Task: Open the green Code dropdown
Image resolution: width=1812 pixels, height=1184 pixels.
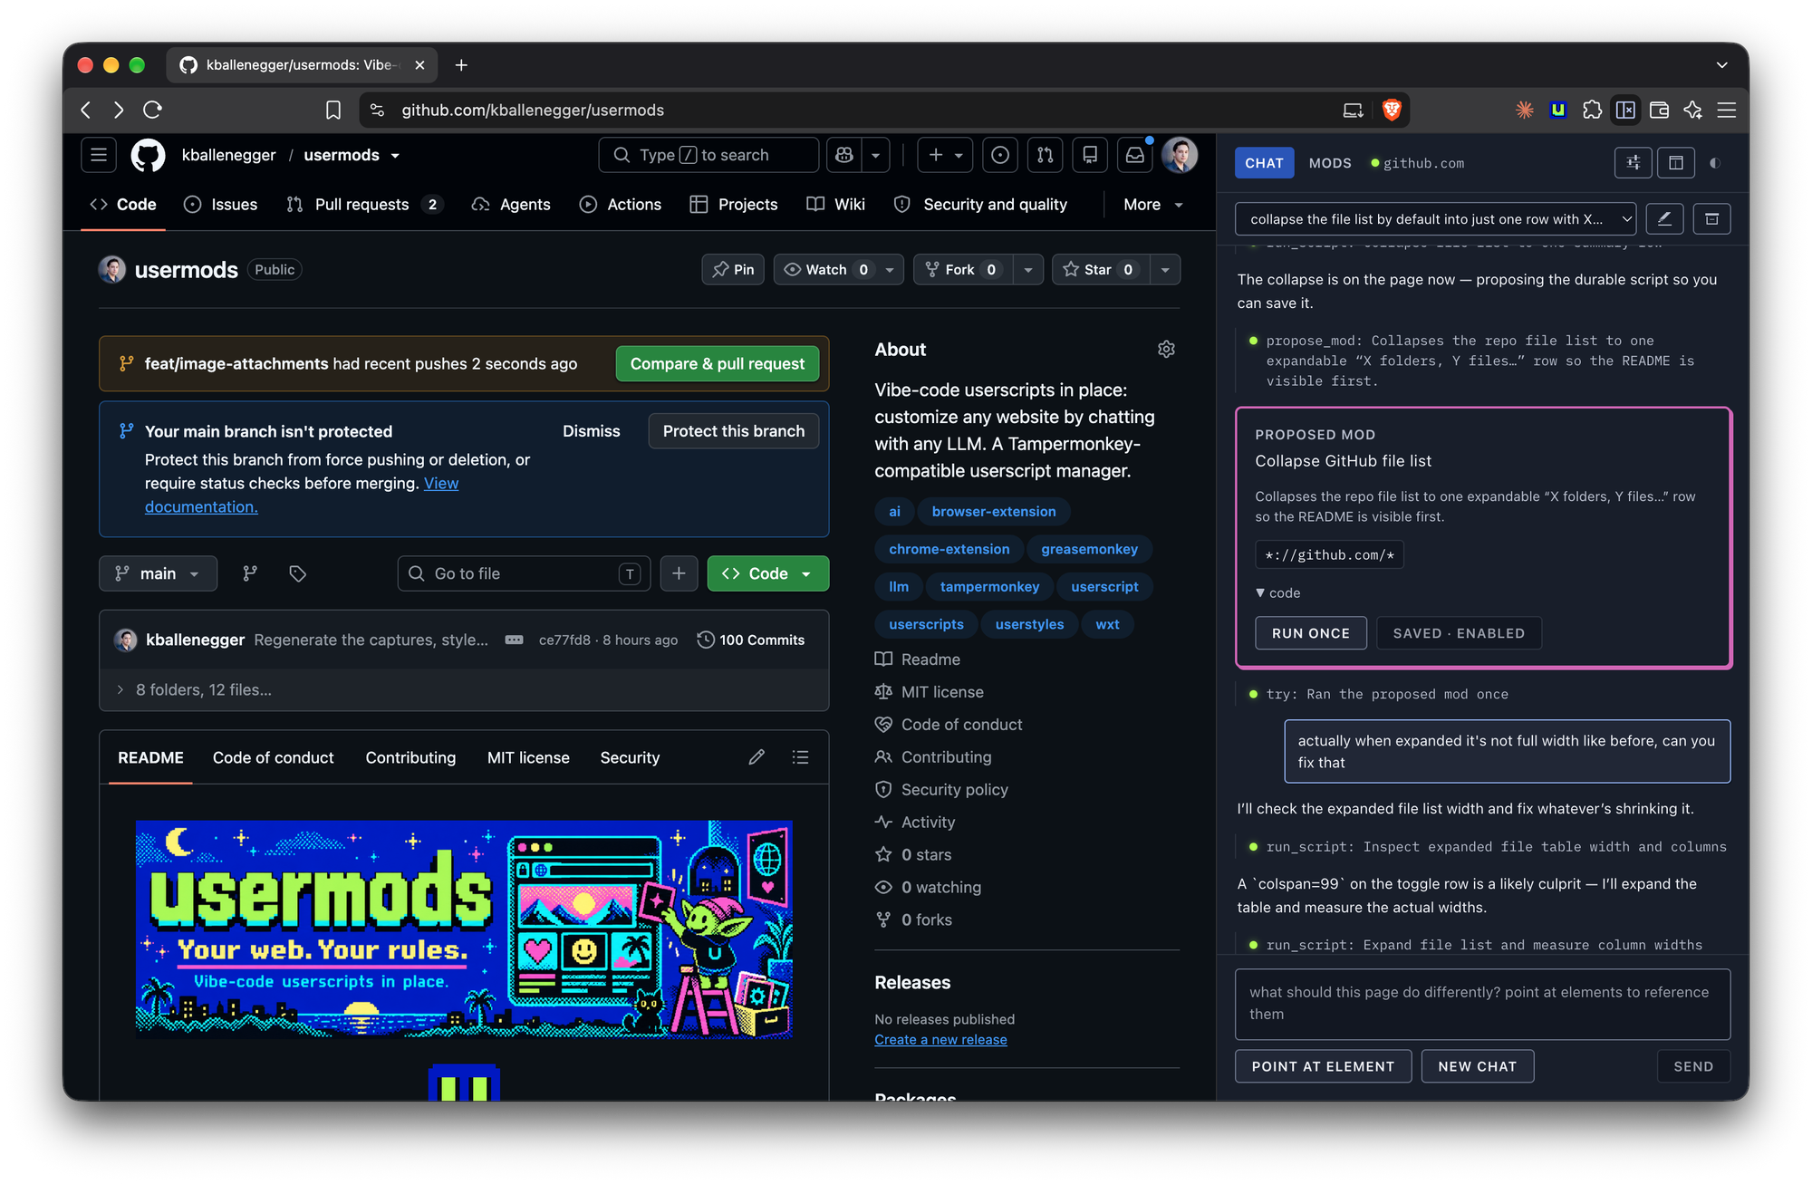Action: 767,573
